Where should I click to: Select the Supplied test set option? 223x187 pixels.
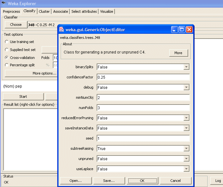click(7, 50)
